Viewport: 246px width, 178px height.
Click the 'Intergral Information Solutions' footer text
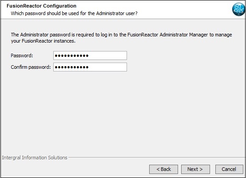[35, 158]
